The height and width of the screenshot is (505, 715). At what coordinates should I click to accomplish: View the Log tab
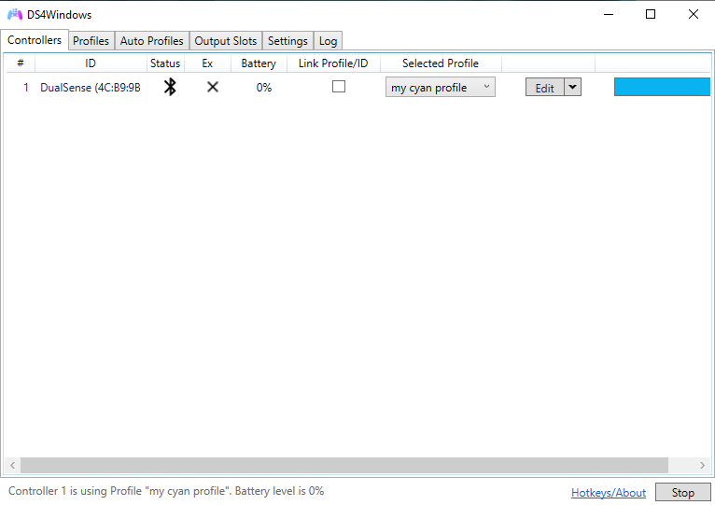coord(328,41)
